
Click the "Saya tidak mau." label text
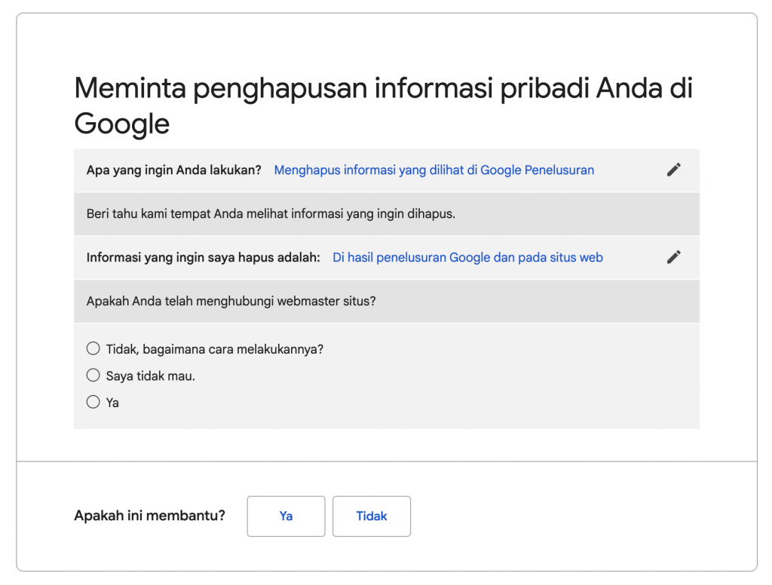coord(150,375)
